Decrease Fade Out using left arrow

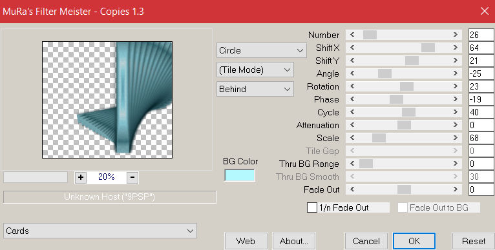(x=352, y=189)
